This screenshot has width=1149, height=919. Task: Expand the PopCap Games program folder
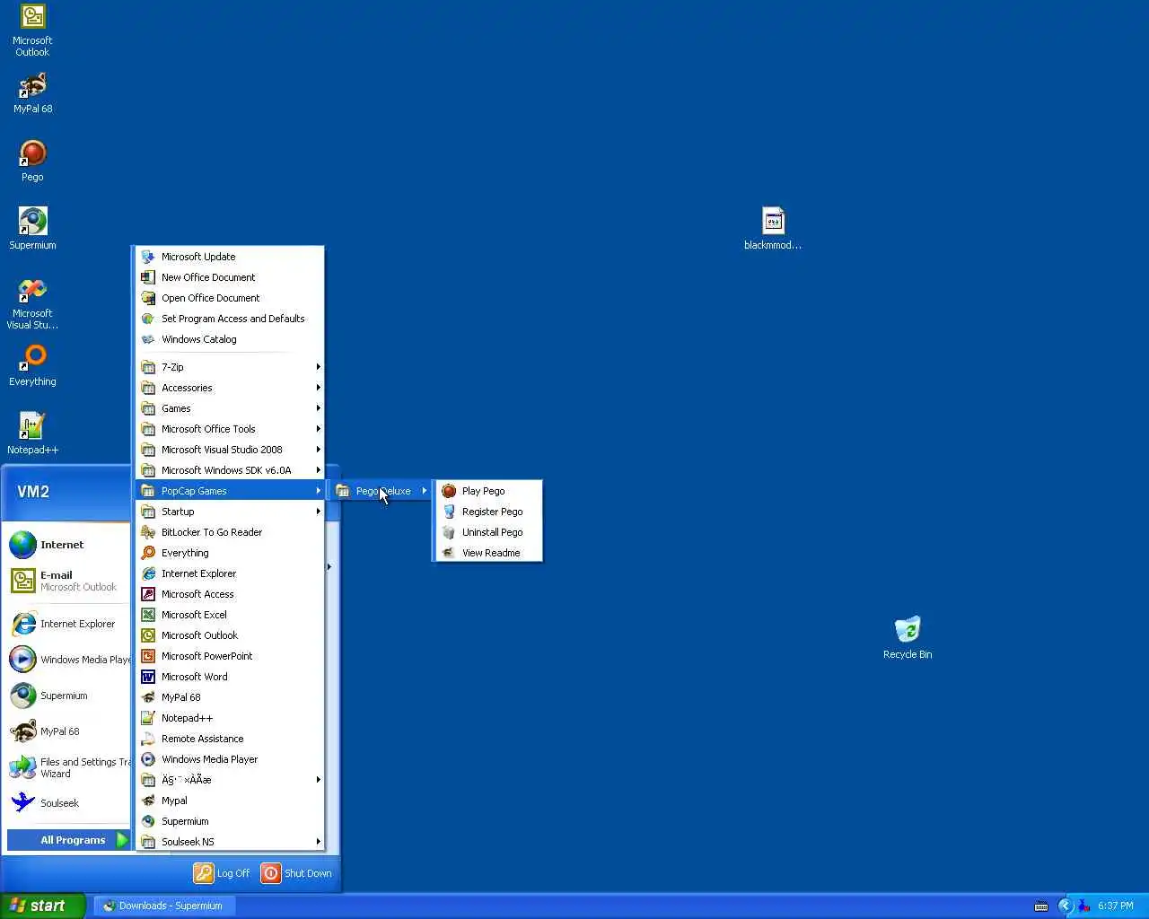pos(230,491)
